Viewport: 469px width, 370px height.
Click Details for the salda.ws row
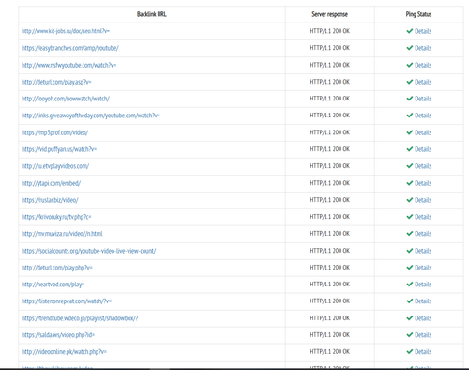tap(423, 335)
